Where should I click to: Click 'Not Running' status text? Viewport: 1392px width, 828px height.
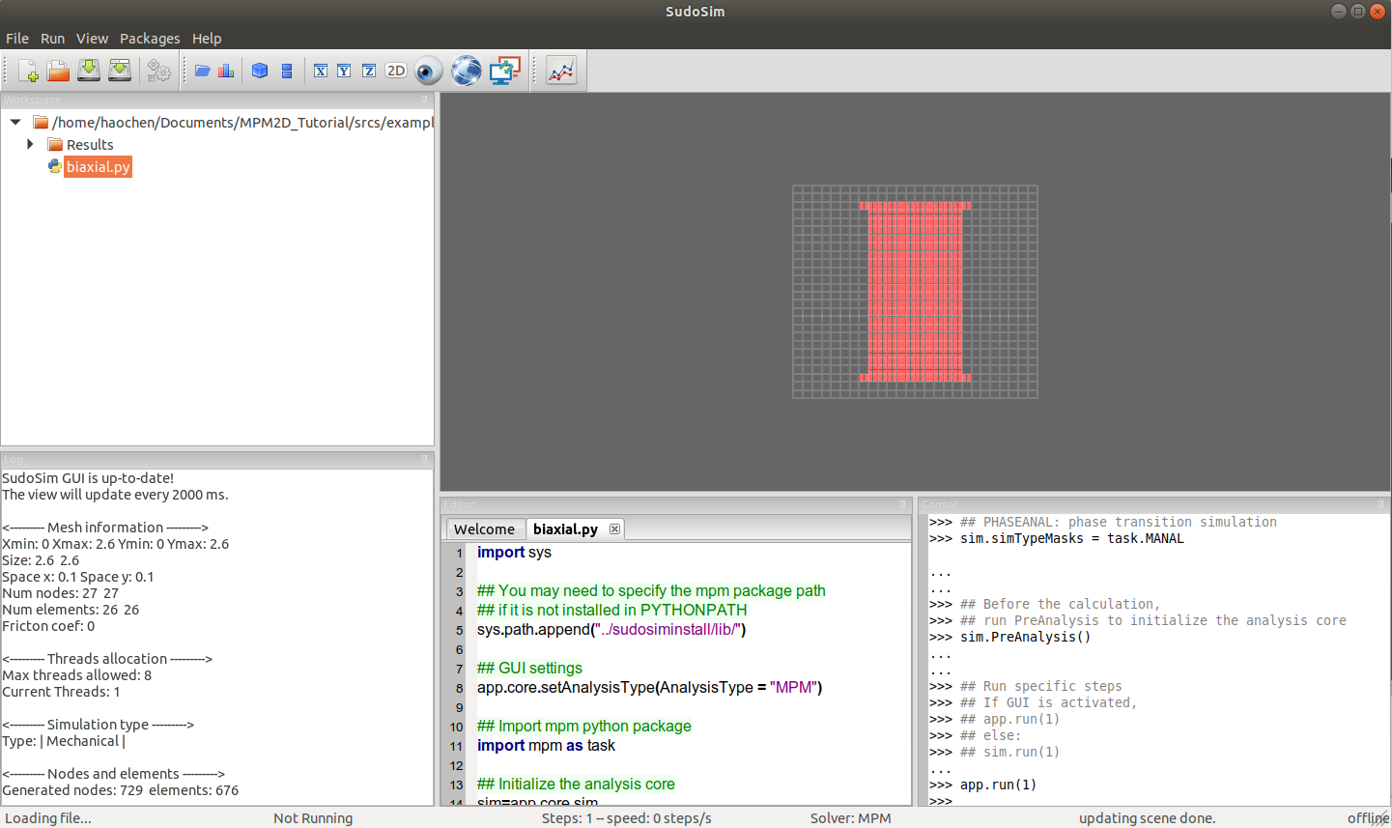tap(313, 818)
